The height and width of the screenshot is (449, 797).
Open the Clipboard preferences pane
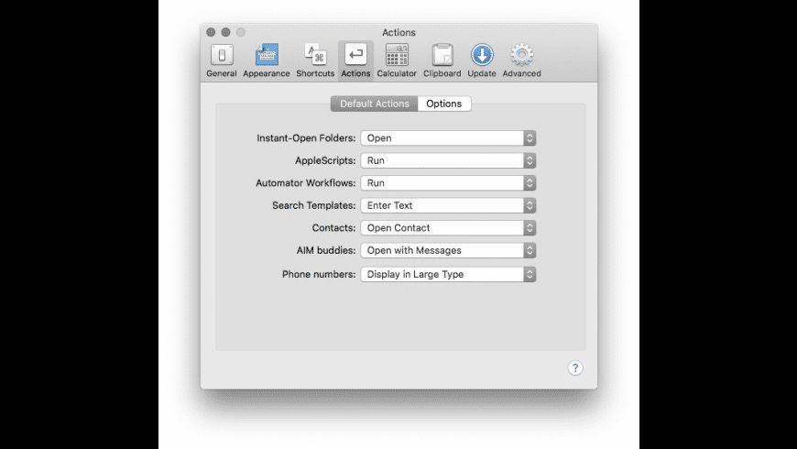(442, 60)
